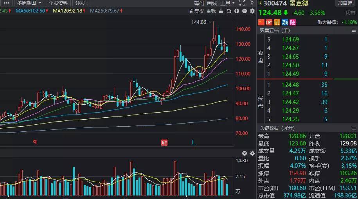Screen dimensions: 358x199
Task: Open volume panel settings gear
Action: coord(252,153)
